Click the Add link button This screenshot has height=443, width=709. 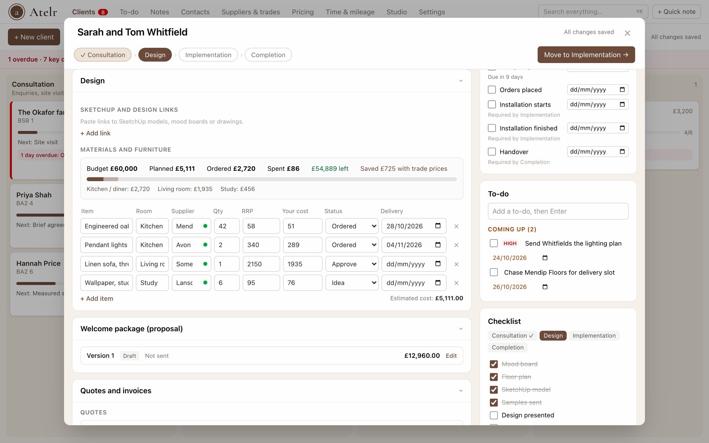tap(95, 133)
